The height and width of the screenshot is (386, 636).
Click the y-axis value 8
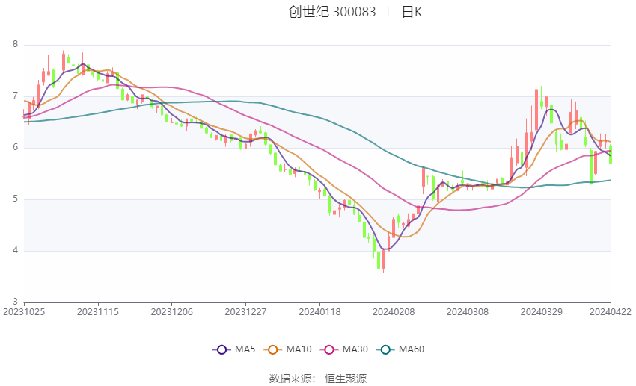click(16, 44)
